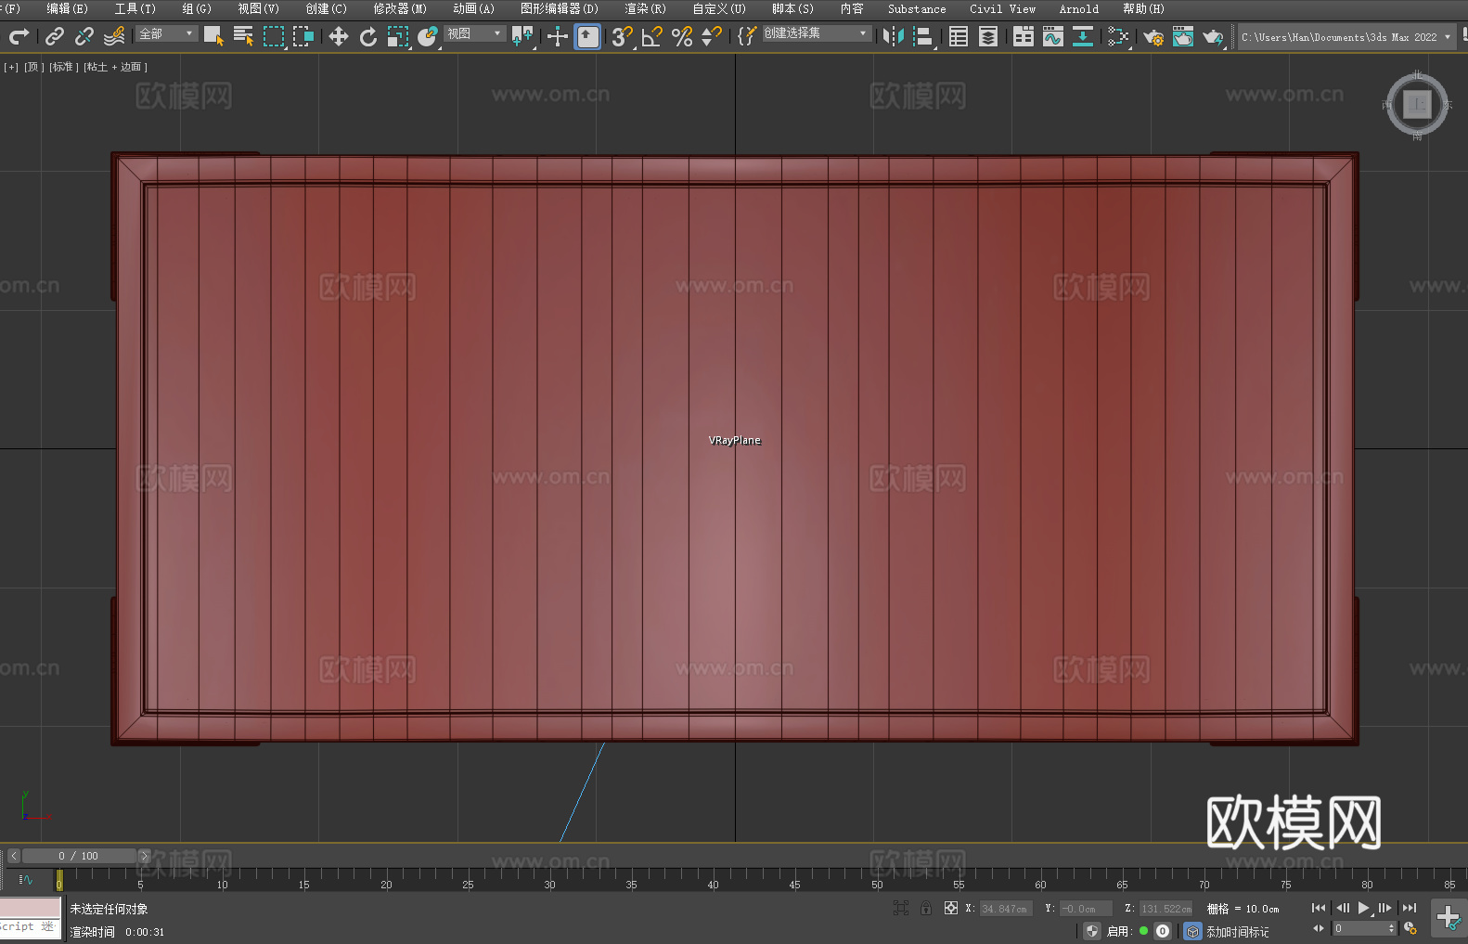Click the ViewCube top face
The height and width of the screenshot is (944, 1468).
point(1417,104)
